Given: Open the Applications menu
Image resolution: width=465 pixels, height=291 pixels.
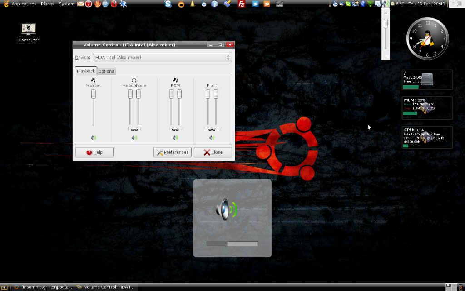Looking at the screenshot, I should (x=24, y=4).
